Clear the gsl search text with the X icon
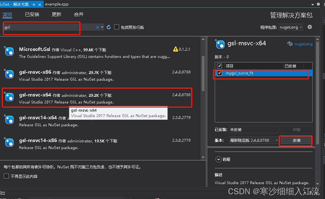The height and width of the screenshot is (199, 325). click(x=97, y=28)
